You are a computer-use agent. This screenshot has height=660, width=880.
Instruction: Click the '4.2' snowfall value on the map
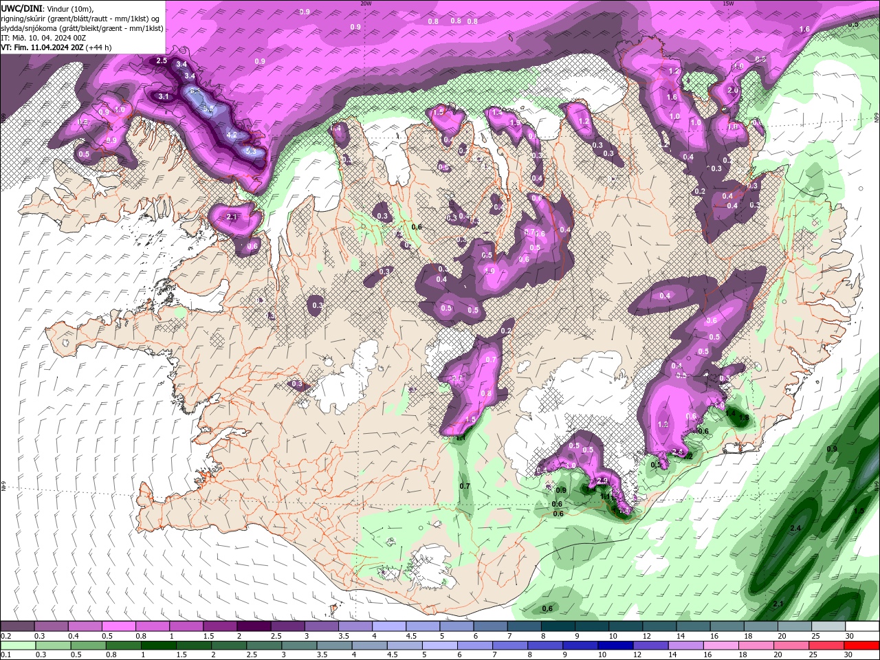coord(232,135)
